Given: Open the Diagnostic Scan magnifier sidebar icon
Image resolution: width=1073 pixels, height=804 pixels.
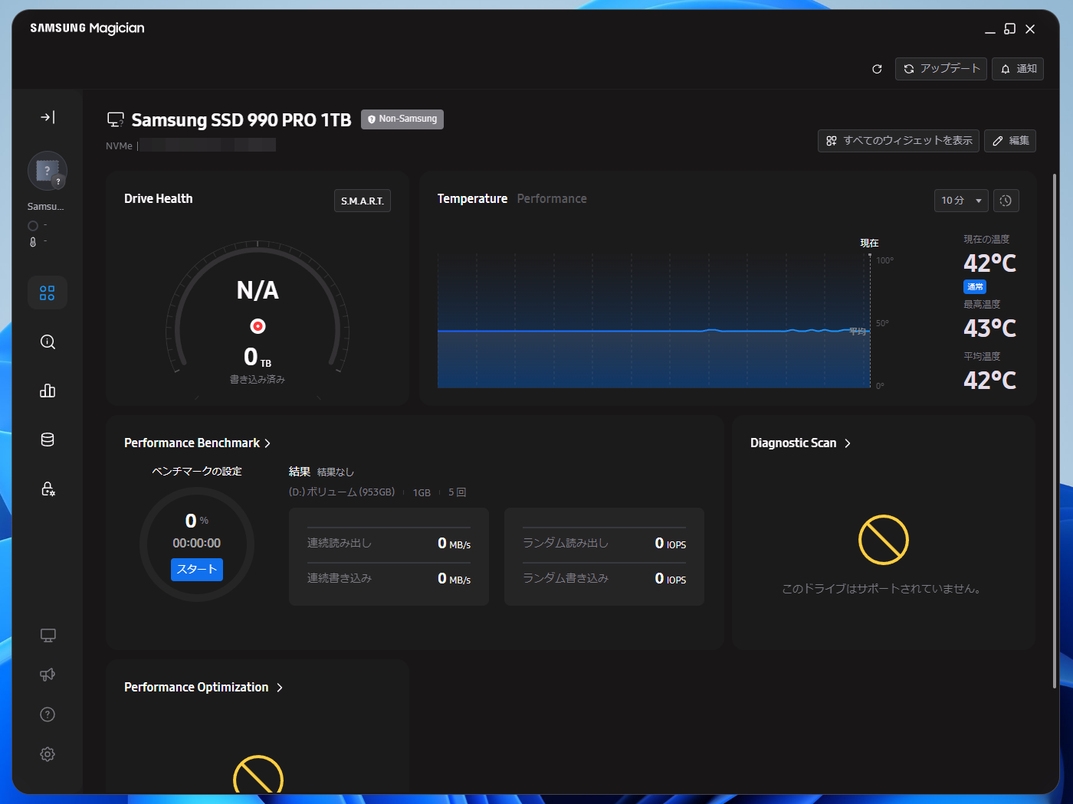Looking at the screenshot, I should (x=48, y=342).
